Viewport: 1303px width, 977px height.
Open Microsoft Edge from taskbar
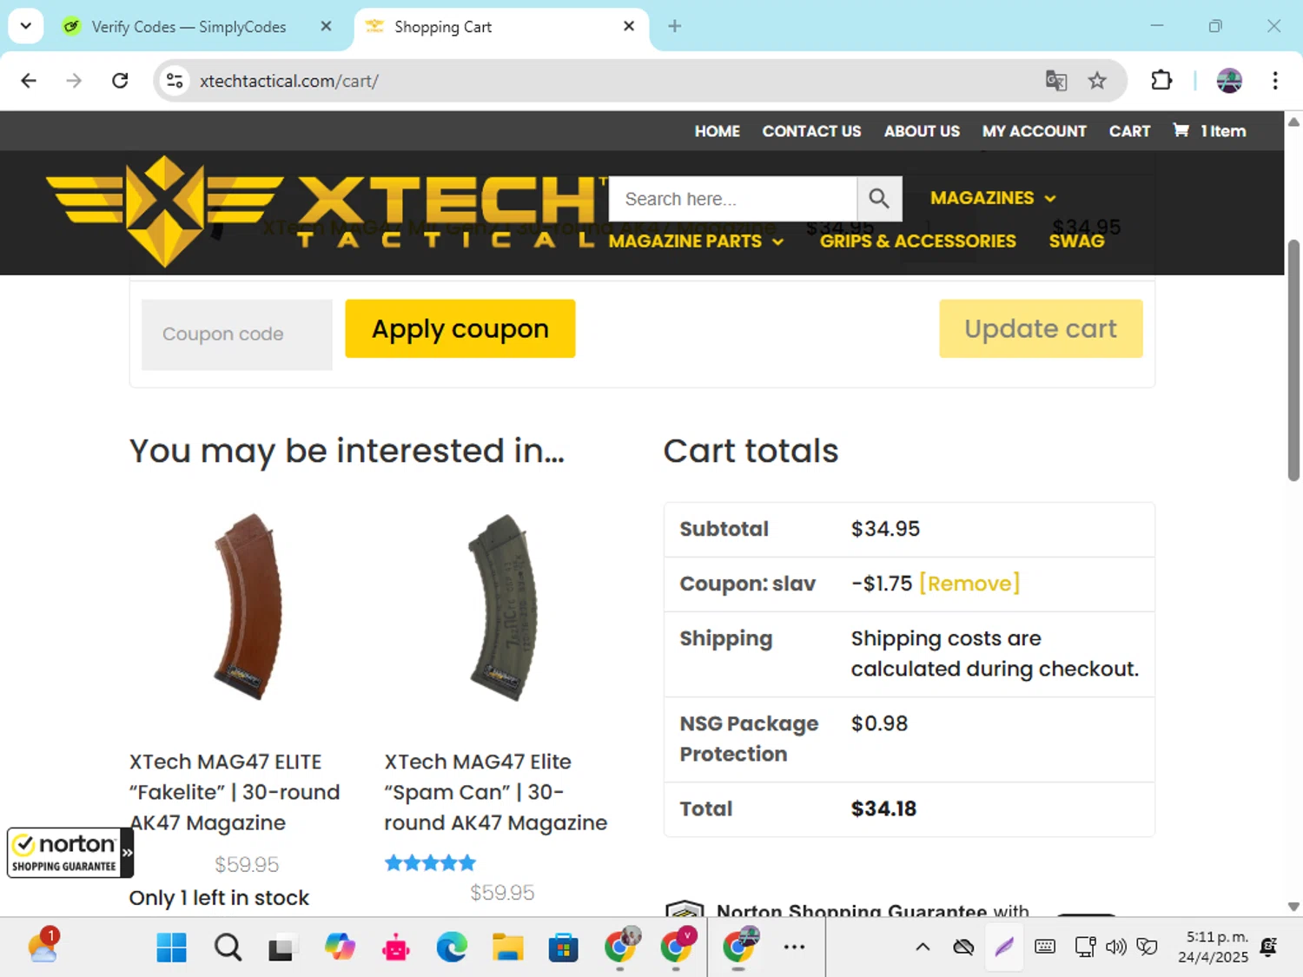click(452, 947)
